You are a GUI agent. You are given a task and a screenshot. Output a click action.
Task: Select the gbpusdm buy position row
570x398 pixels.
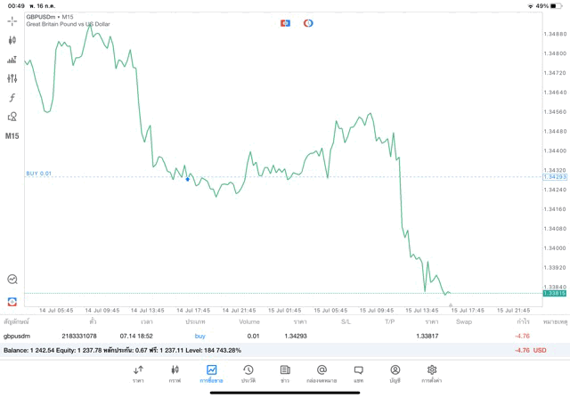[x=267, y=336]
